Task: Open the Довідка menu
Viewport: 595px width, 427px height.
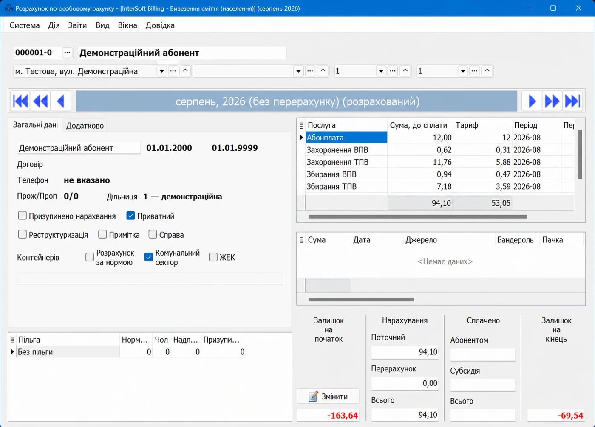Action: pyautogui.click(x=160, y=25)
